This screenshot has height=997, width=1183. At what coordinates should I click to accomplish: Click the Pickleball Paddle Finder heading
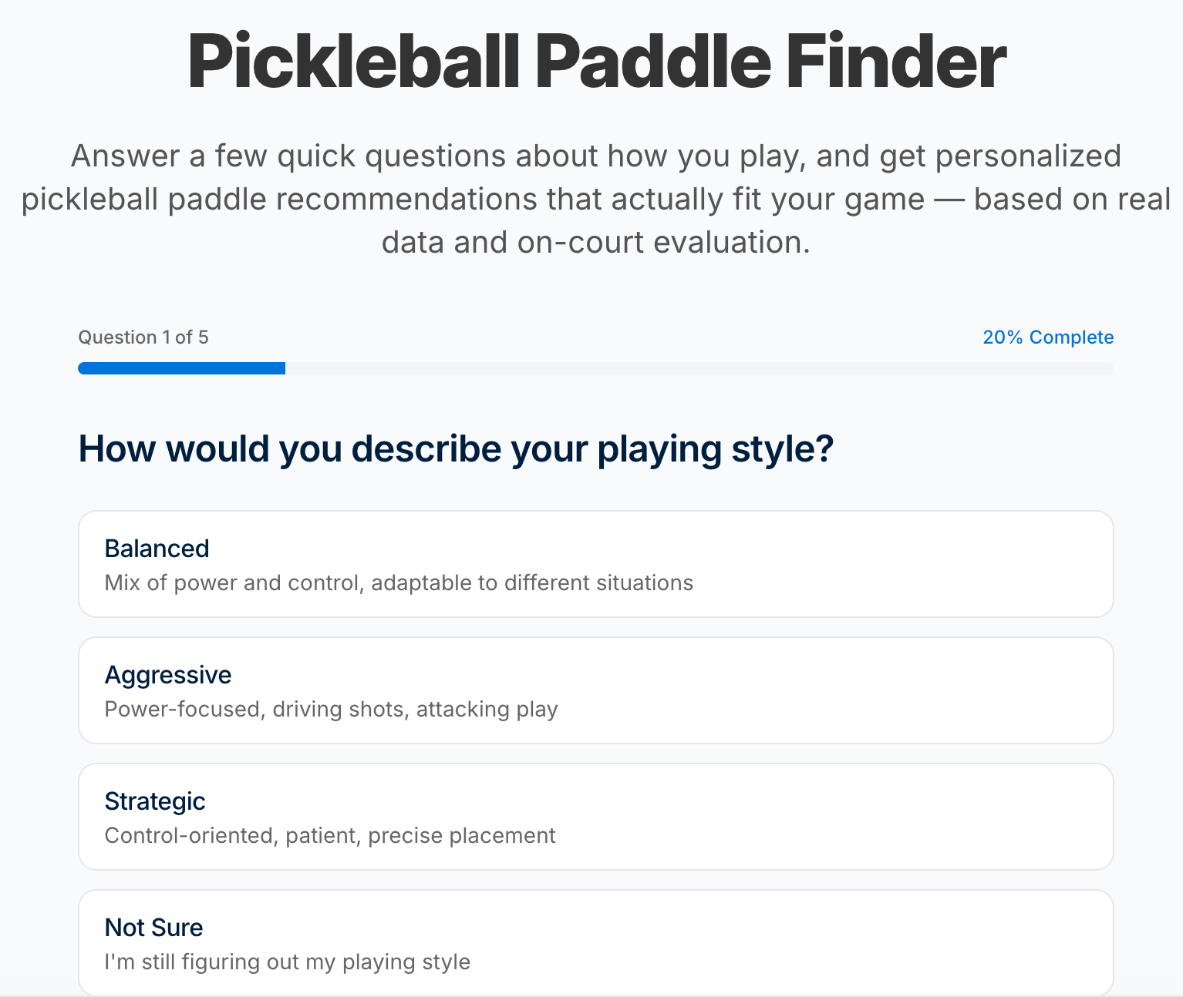coord(596,62)
